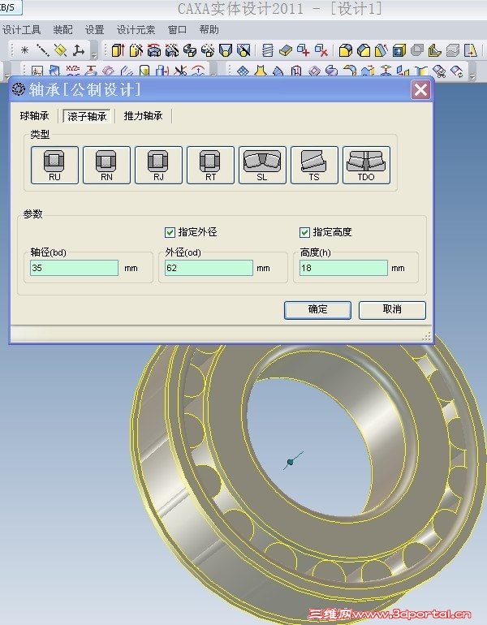
Task: Choose the RN roller bearing type
Action: point(106,165)
